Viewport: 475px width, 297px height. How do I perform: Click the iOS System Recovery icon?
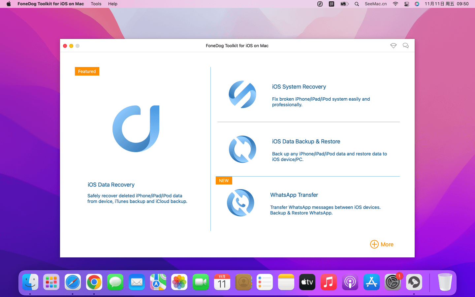(242, 94)
